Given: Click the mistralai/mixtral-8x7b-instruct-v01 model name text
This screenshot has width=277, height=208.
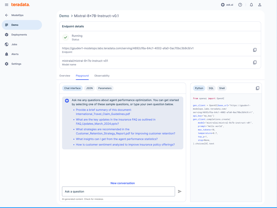Looking at the screenshot, I should pyautogui.click(x=85, y=61).
